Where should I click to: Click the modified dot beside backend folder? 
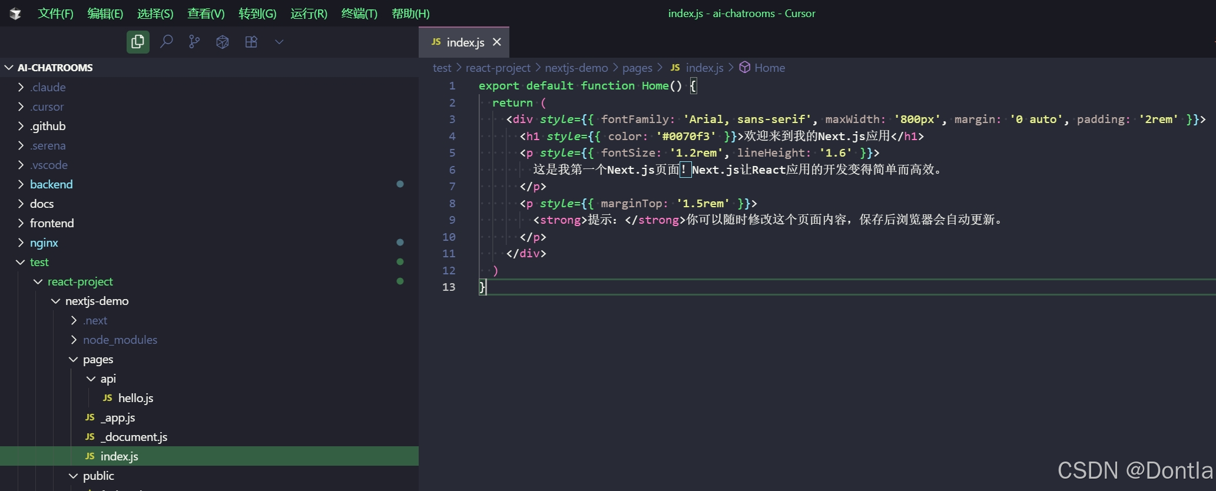point(400,184)
